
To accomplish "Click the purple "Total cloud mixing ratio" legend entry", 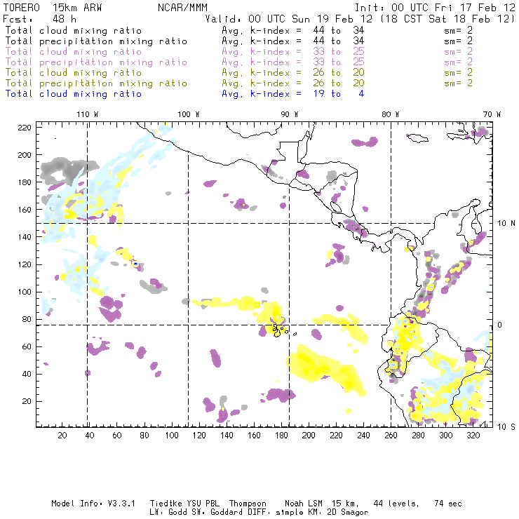I will point(73,51).
